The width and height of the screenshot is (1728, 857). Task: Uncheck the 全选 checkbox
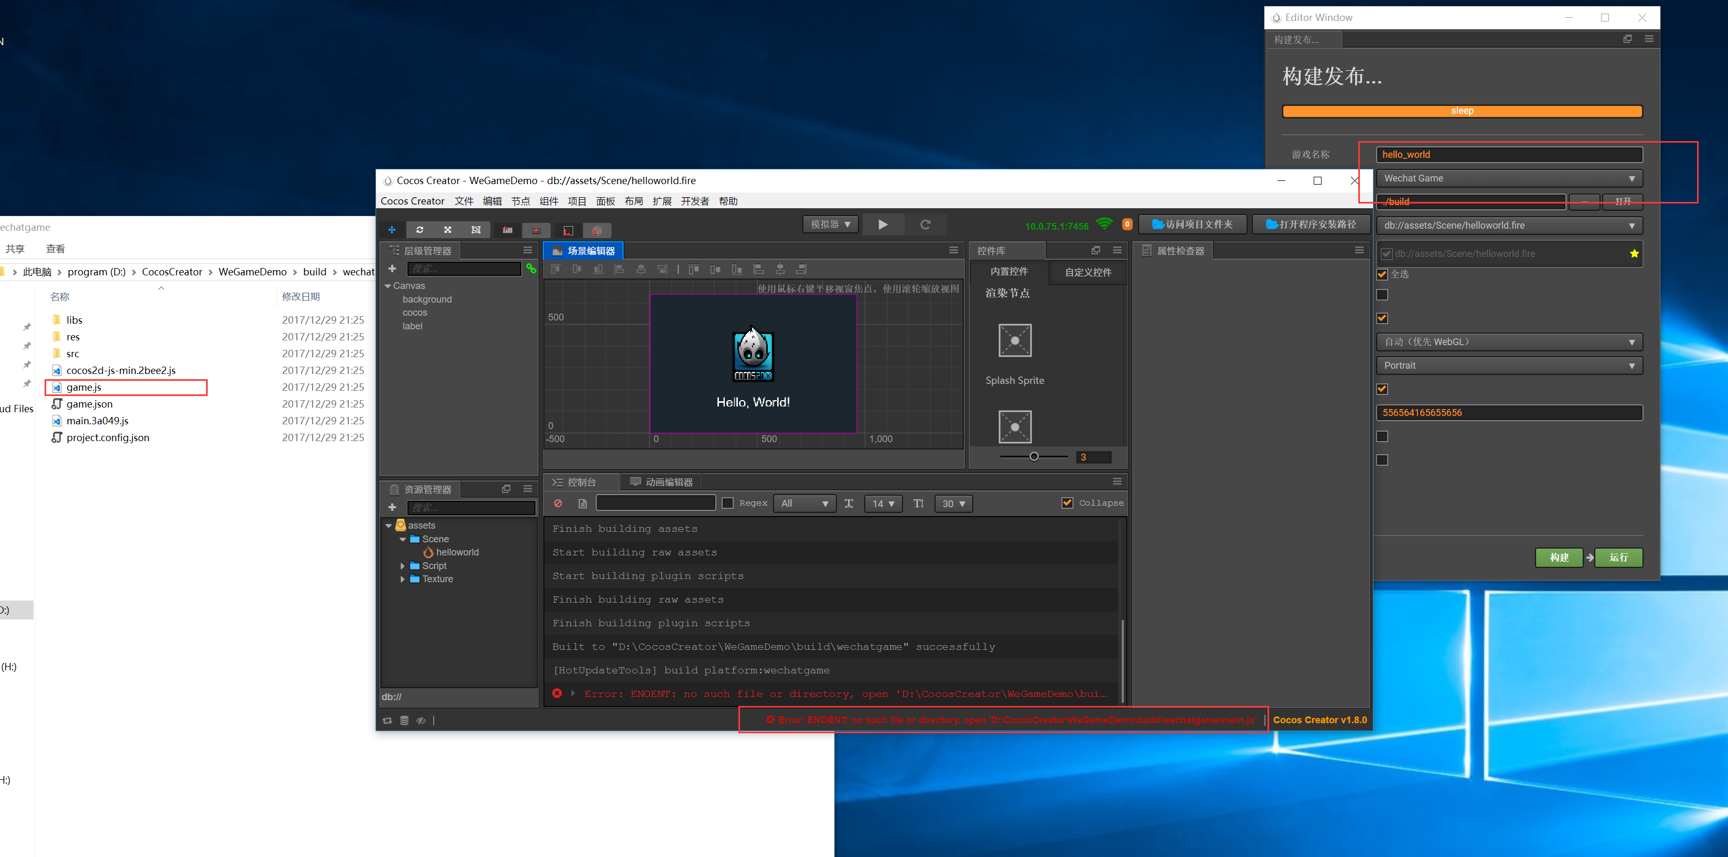1382,274
